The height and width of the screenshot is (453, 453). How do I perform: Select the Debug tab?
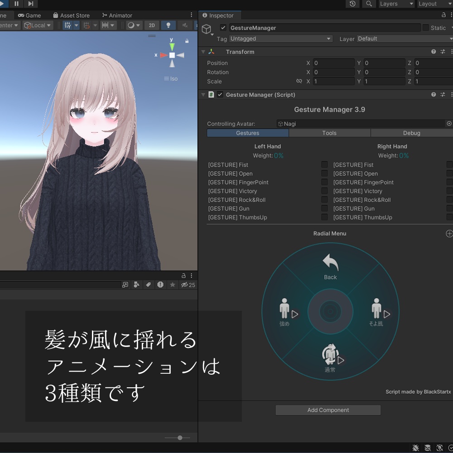tap(412, 133)
